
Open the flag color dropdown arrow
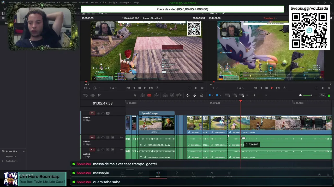click(x=213, y=95)
